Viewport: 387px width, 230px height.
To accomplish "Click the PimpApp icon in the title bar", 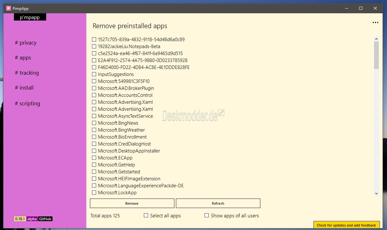I will tap(9, 8).
